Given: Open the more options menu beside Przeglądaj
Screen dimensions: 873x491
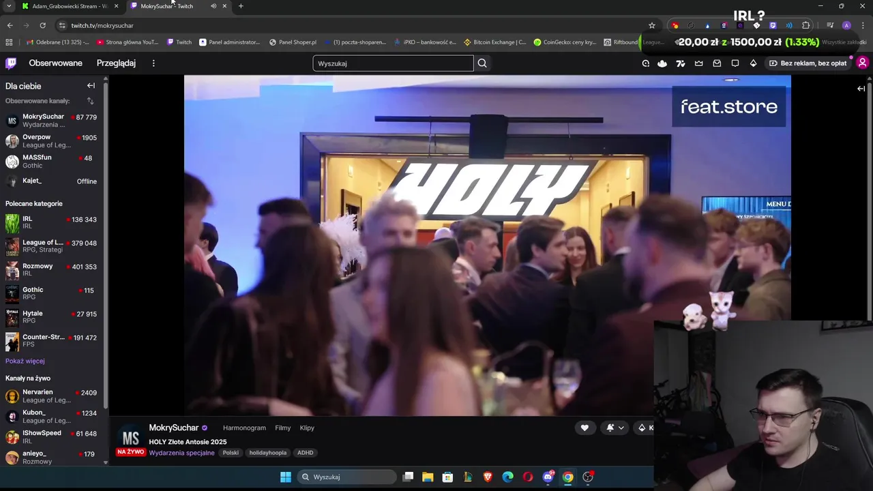Looking at the screenshot, I should coord(153,63).
